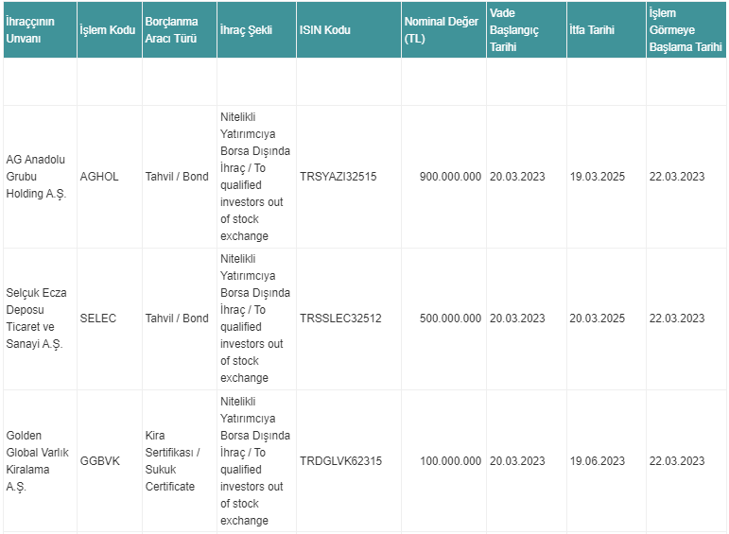Select the İşlem Kodu column header
Image resolution: width=729 pixels, height=534 pixels.
pos(108,29)
